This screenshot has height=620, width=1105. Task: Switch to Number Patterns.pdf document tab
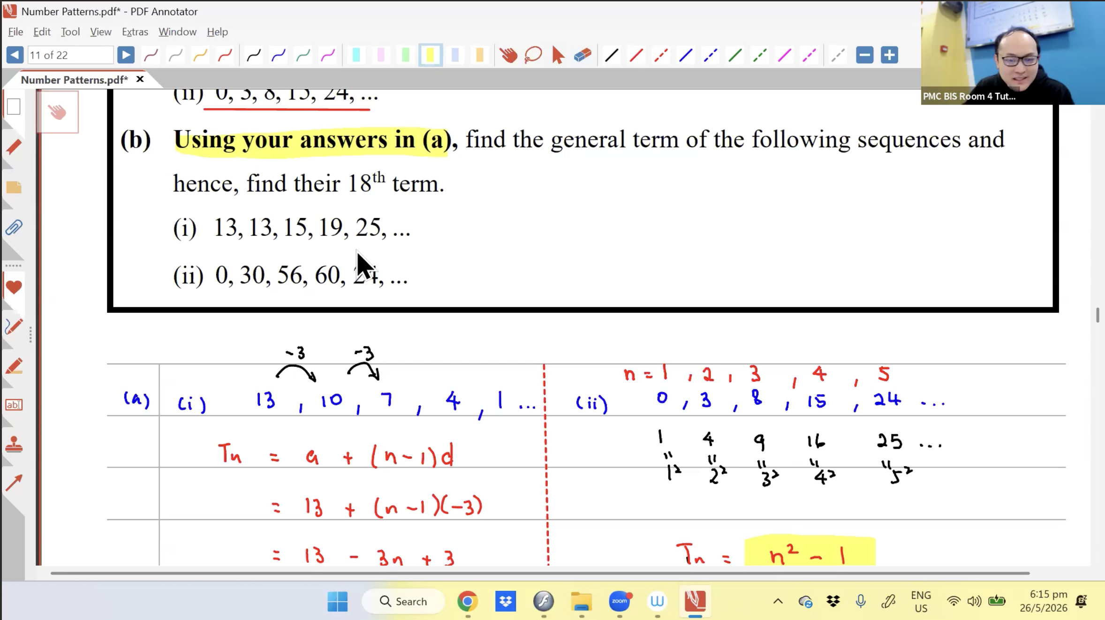pyautogui.click(x=74, y=80)
